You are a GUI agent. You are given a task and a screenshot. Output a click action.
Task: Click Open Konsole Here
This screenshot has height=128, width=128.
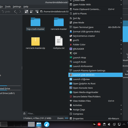click(95, 88)
